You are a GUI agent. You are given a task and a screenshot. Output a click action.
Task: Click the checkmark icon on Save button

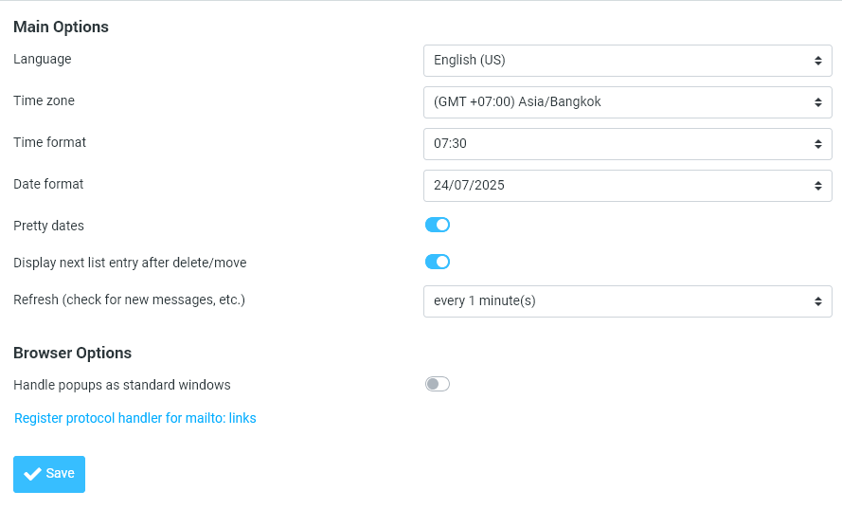click(x=32, y=474)
